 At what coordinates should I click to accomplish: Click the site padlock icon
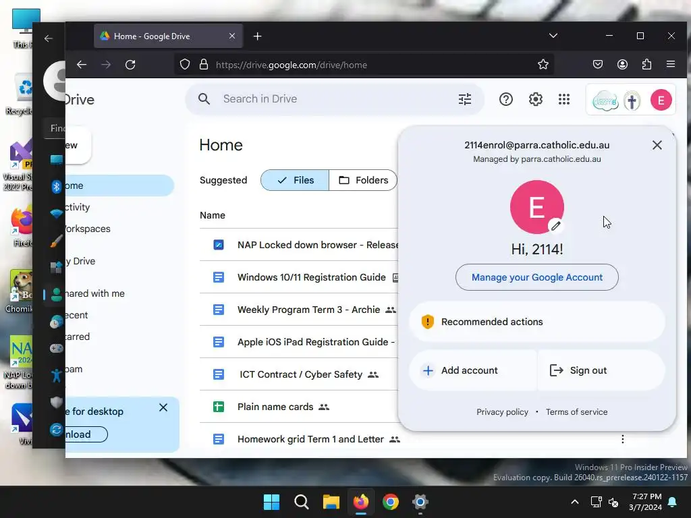pyautogui.click(x=204, y=65)
